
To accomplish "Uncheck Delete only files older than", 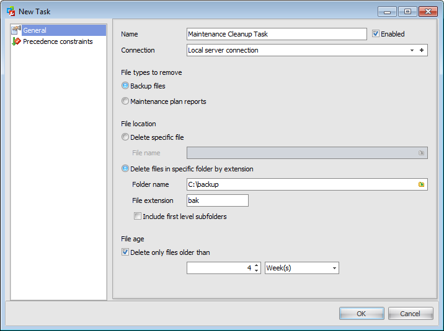I will pos(125,252).
